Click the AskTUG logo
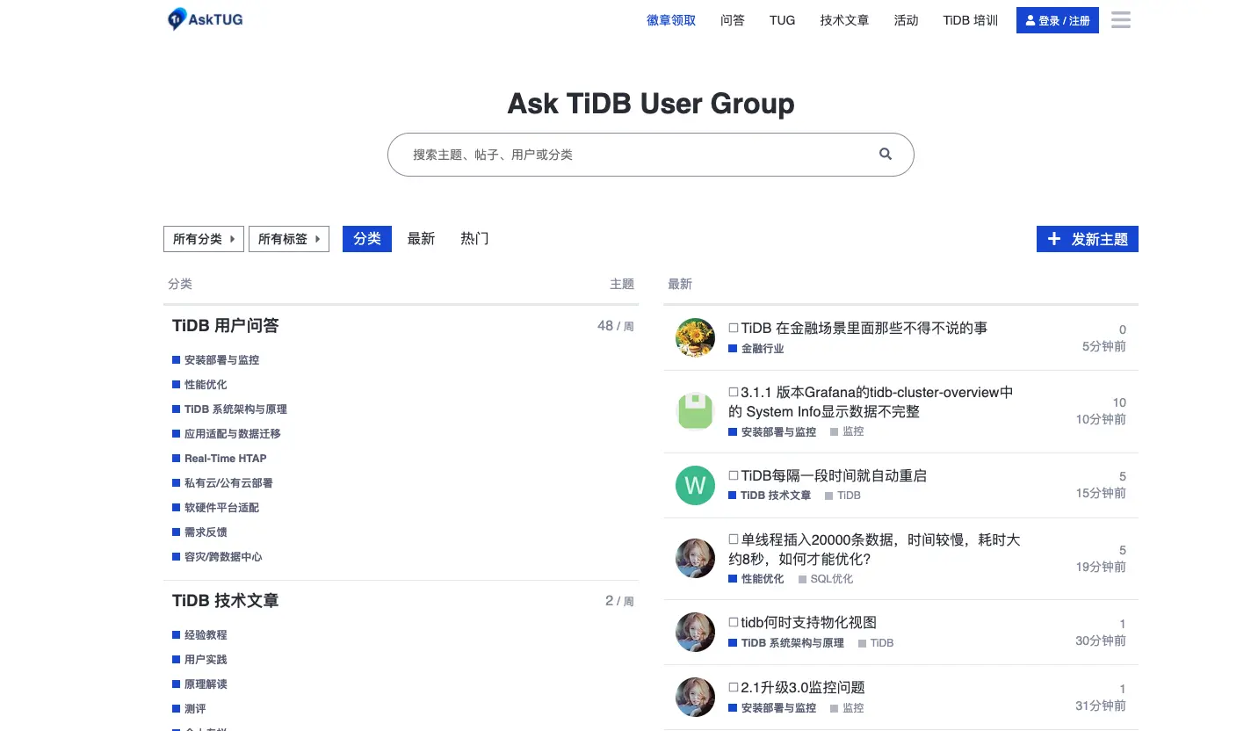 tap(204, 18)
